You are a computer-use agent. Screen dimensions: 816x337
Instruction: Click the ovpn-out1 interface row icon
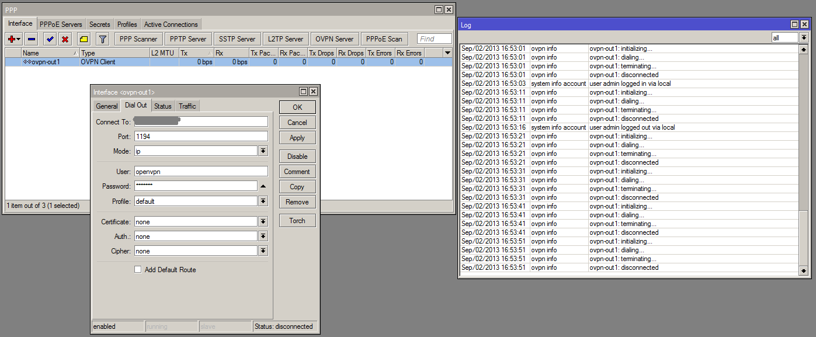point(27,62)
